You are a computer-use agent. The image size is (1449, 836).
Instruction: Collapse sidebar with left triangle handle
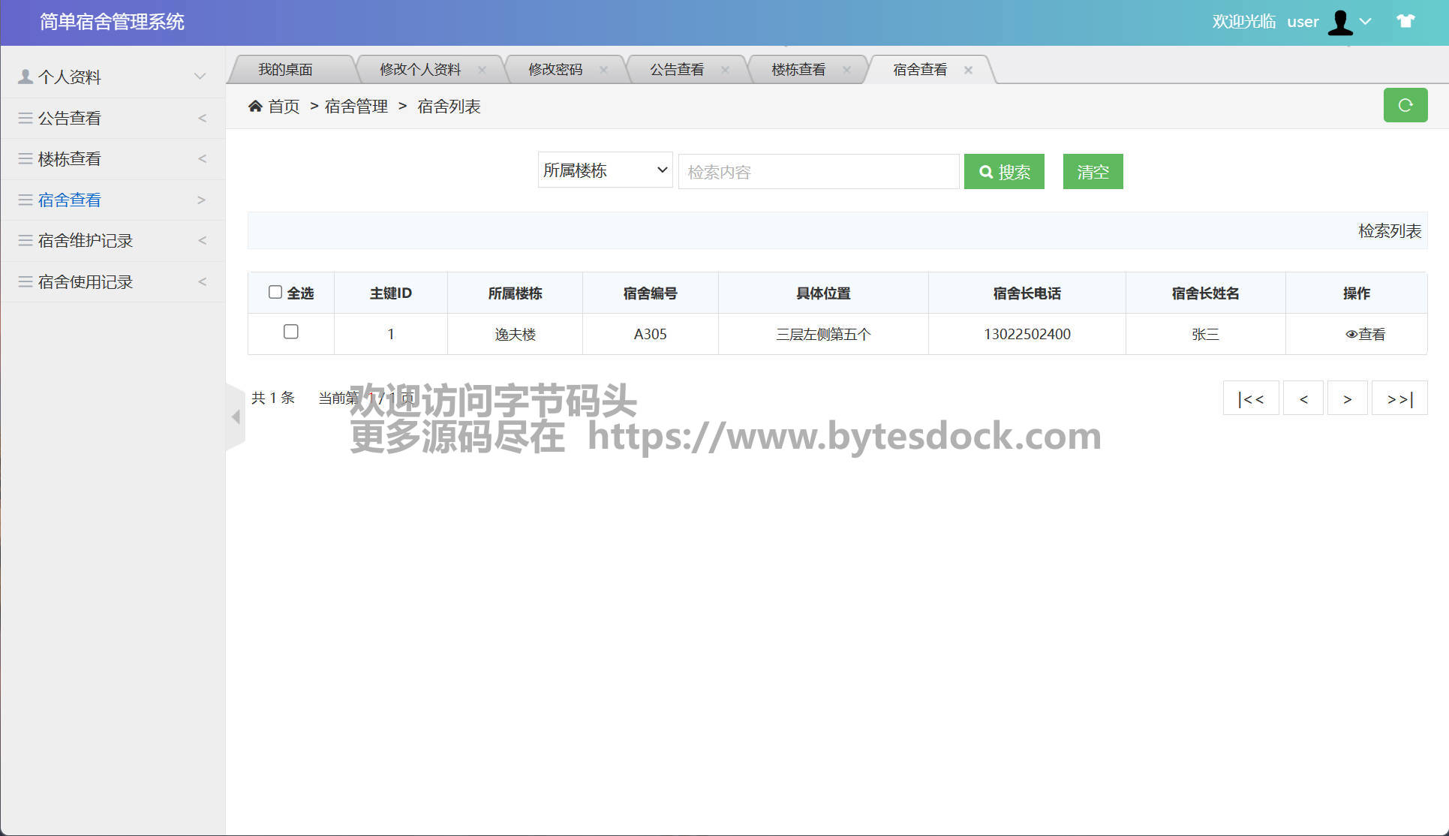(236, 416)
